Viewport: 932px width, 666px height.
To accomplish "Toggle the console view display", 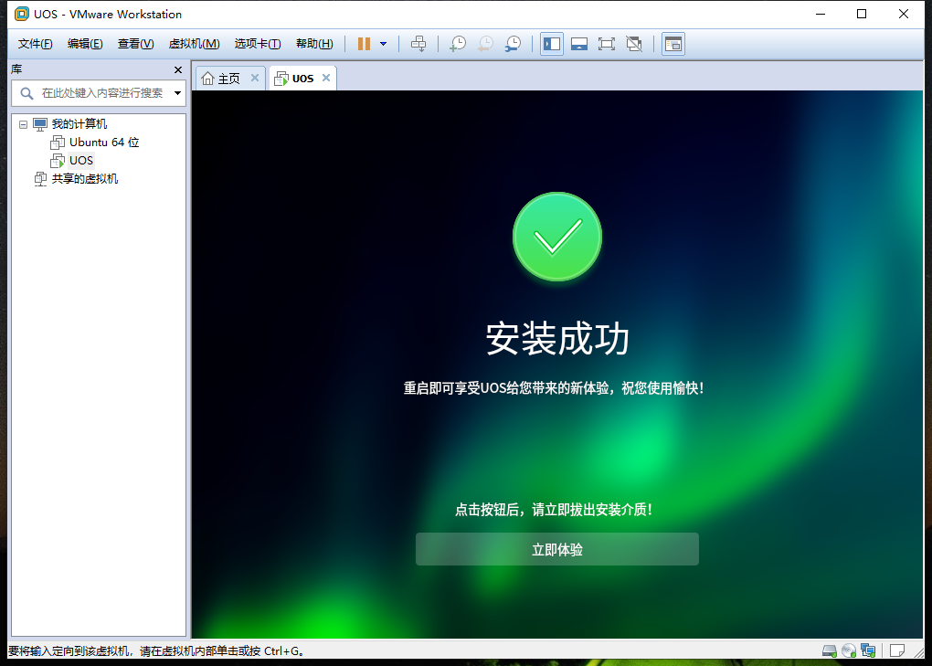I will pos(673,43).
